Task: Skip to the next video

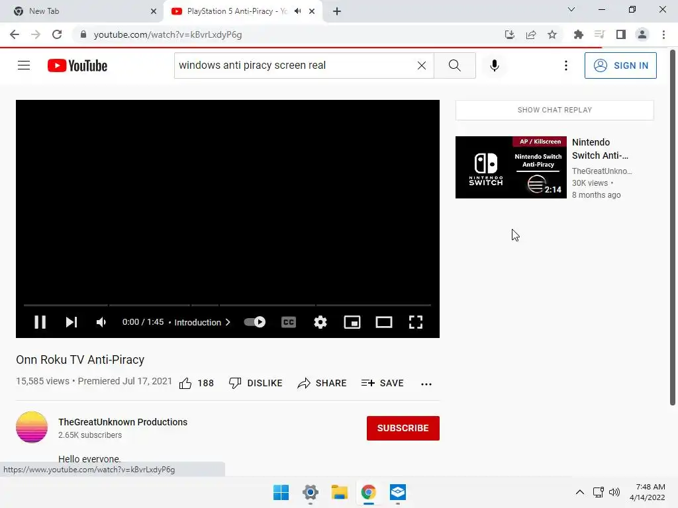Action: (x=72, y=322)
